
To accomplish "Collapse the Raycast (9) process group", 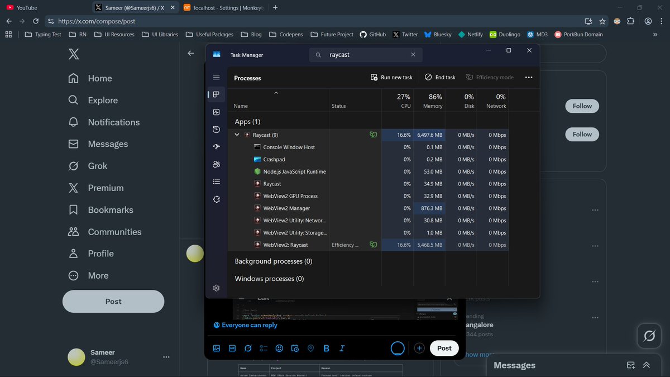I will [x=237, y=135].
